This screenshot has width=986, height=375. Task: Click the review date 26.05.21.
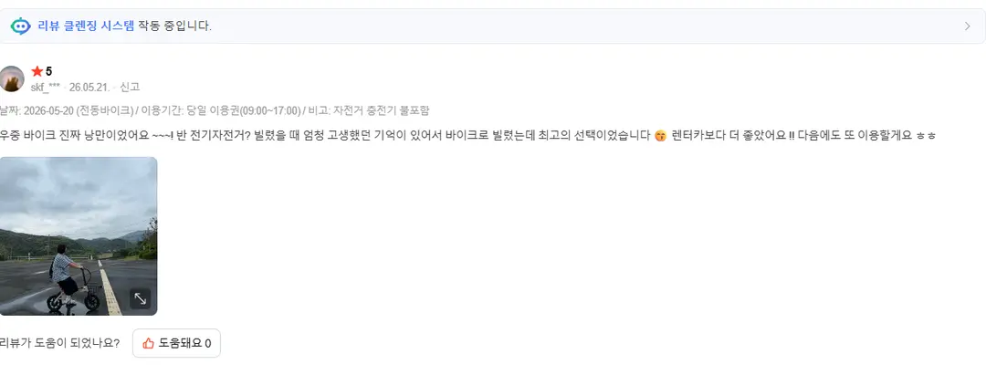pos(89,88)
